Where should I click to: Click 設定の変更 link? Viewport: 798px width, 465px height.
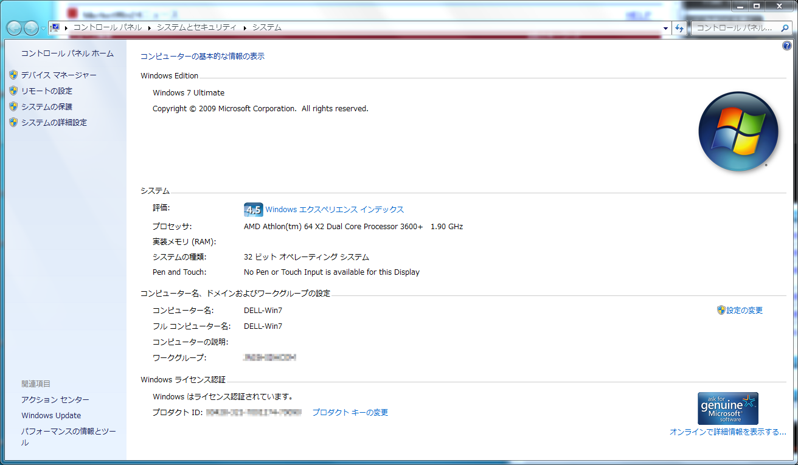point(744,310)
